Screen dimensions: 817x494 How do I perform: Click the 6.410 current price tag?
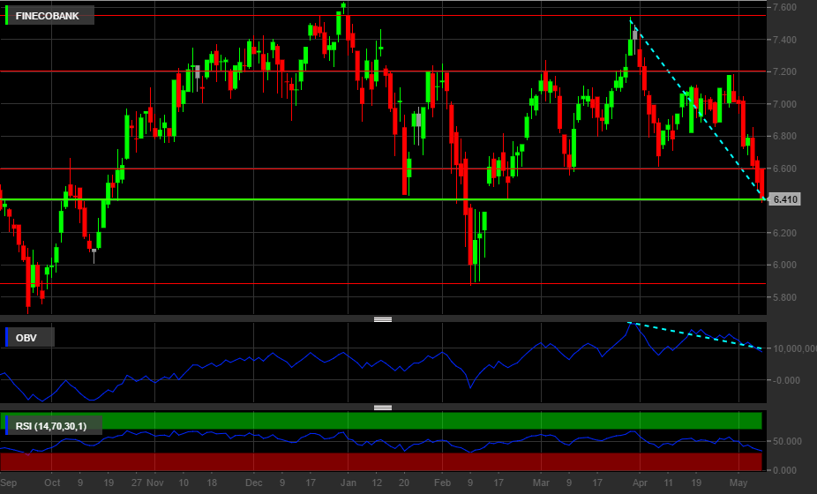click(x=784, y=199)
